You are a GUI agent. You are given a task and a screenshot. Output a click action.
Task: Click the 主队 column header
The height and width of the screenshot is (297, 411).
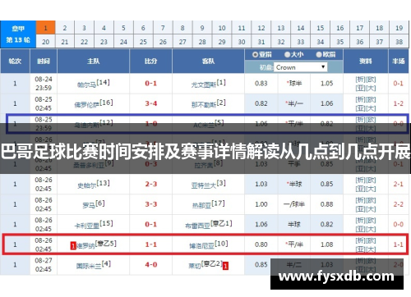pyautogui.click(x=93, y=61)
